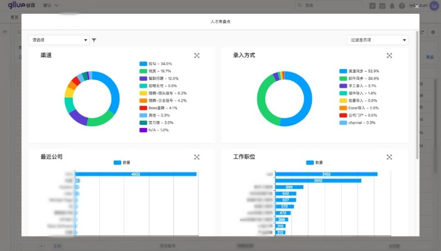Click the 渠道同步 blue legend swatch

343,71
